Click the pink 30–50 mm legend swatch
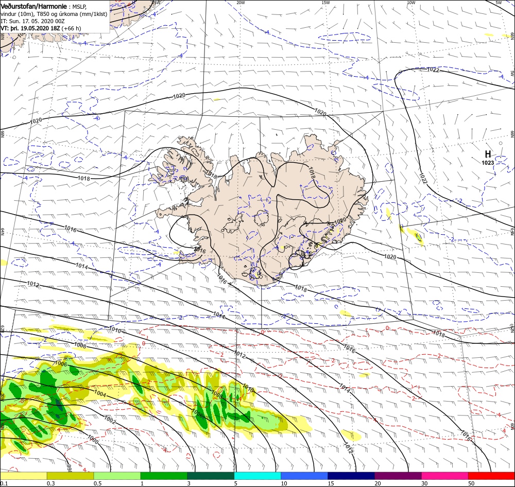The width and height of the screenshot is (515, 487). (x=445, y=476)
